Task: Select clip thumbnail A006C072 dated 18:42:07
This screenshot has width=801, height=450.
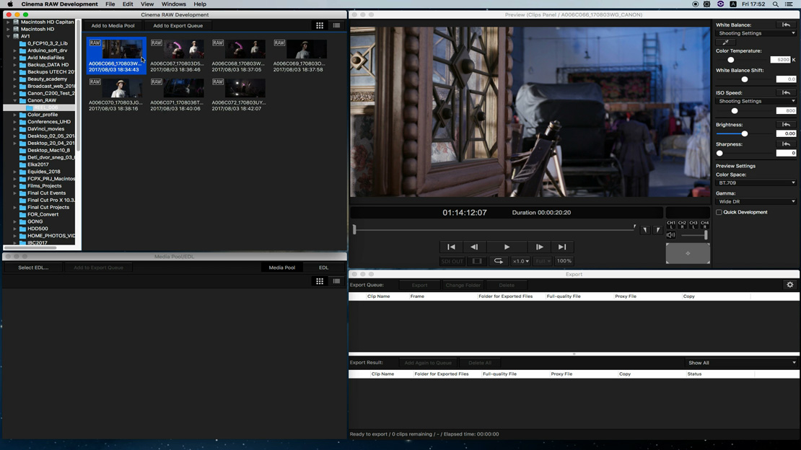Action: point(239,94)
